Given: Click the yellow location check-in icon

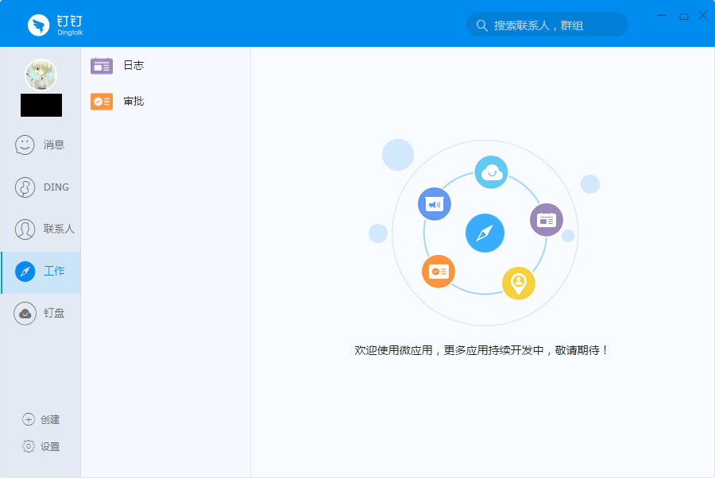Looking at the screenshot, I should pyautogui.click(x=519, y=283).
